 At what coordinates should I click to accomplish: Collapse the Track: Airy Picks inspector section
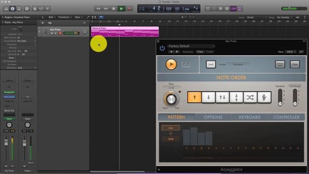[x=3, y=22]
